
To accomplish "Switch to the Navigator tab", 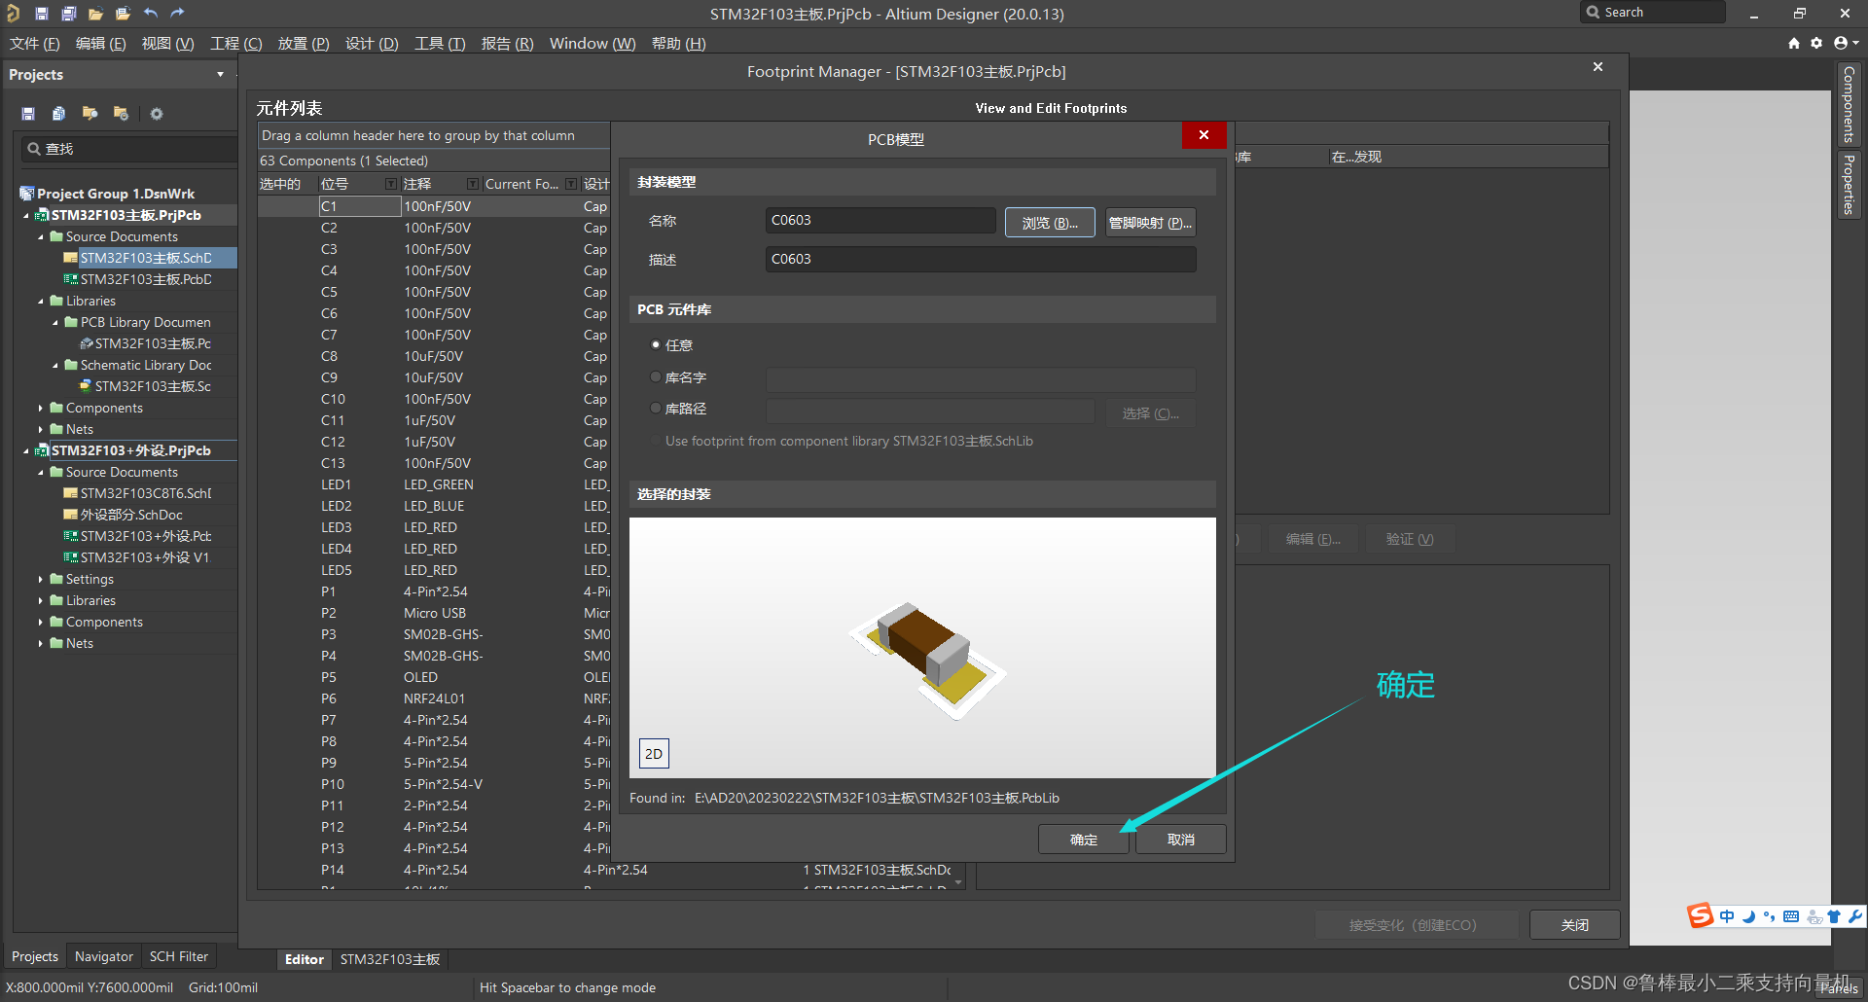I will 104,957.
